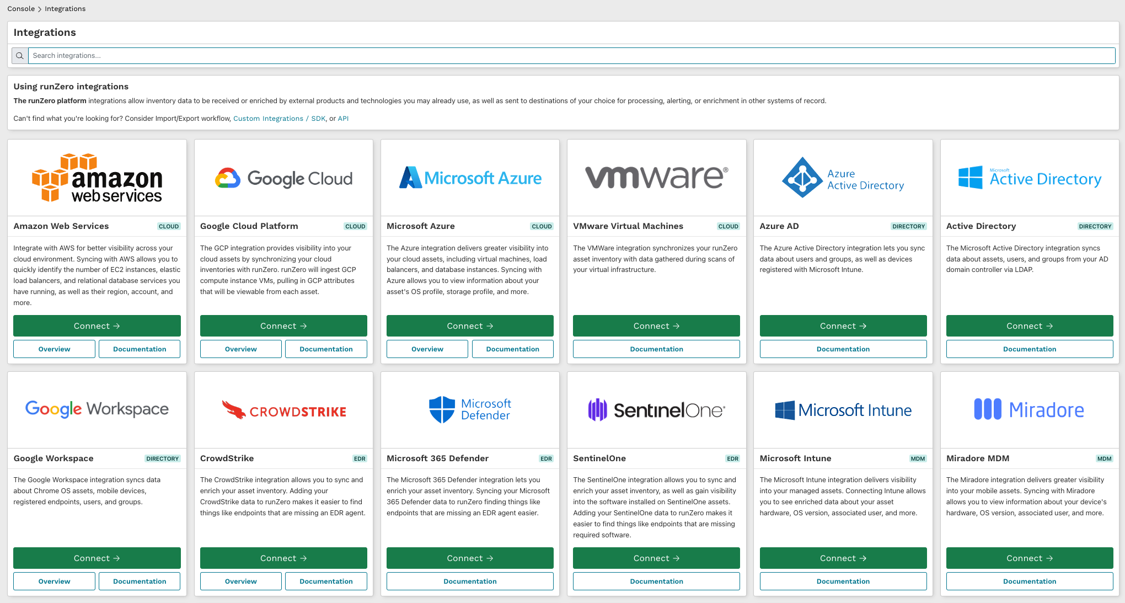
Task: Open the Custom Integrations / SDK link
Action: [x=279, y=119]
